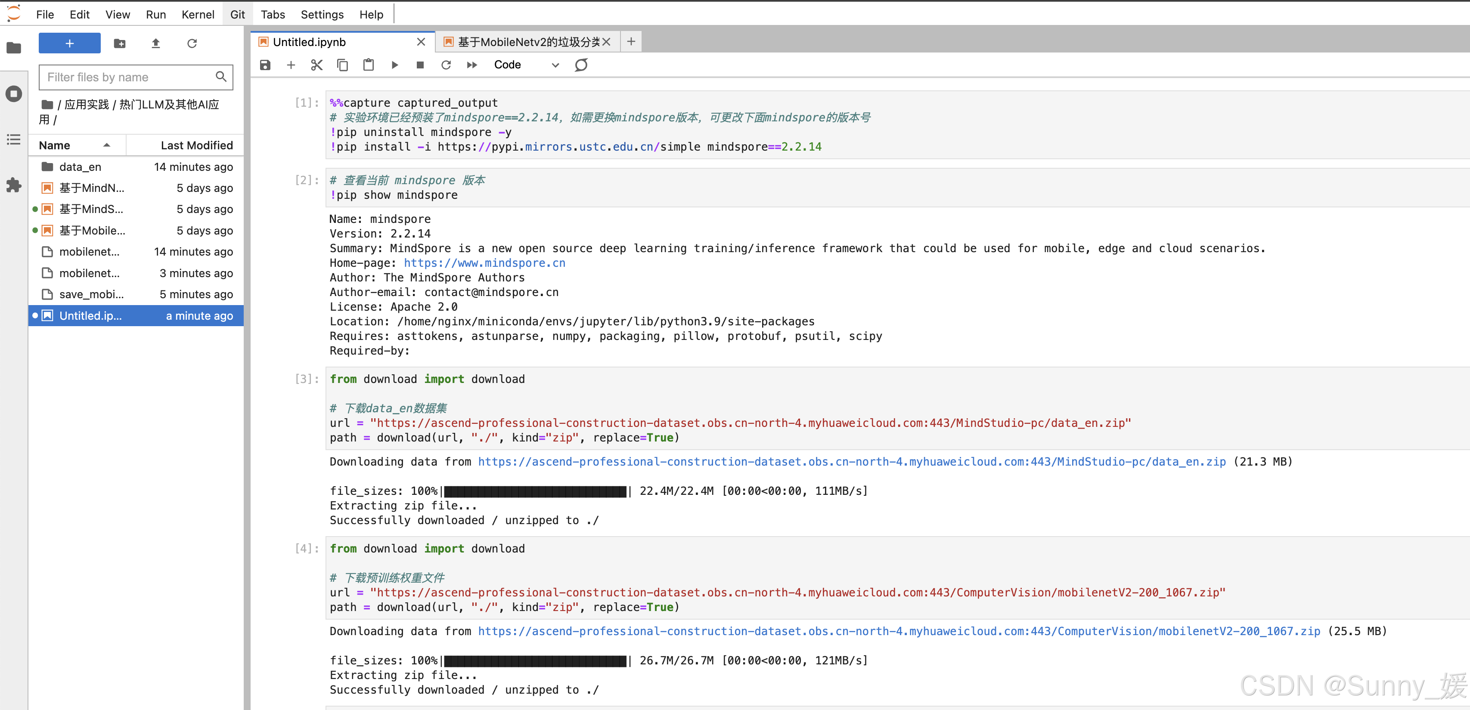Show the table of contents panel

14,140
